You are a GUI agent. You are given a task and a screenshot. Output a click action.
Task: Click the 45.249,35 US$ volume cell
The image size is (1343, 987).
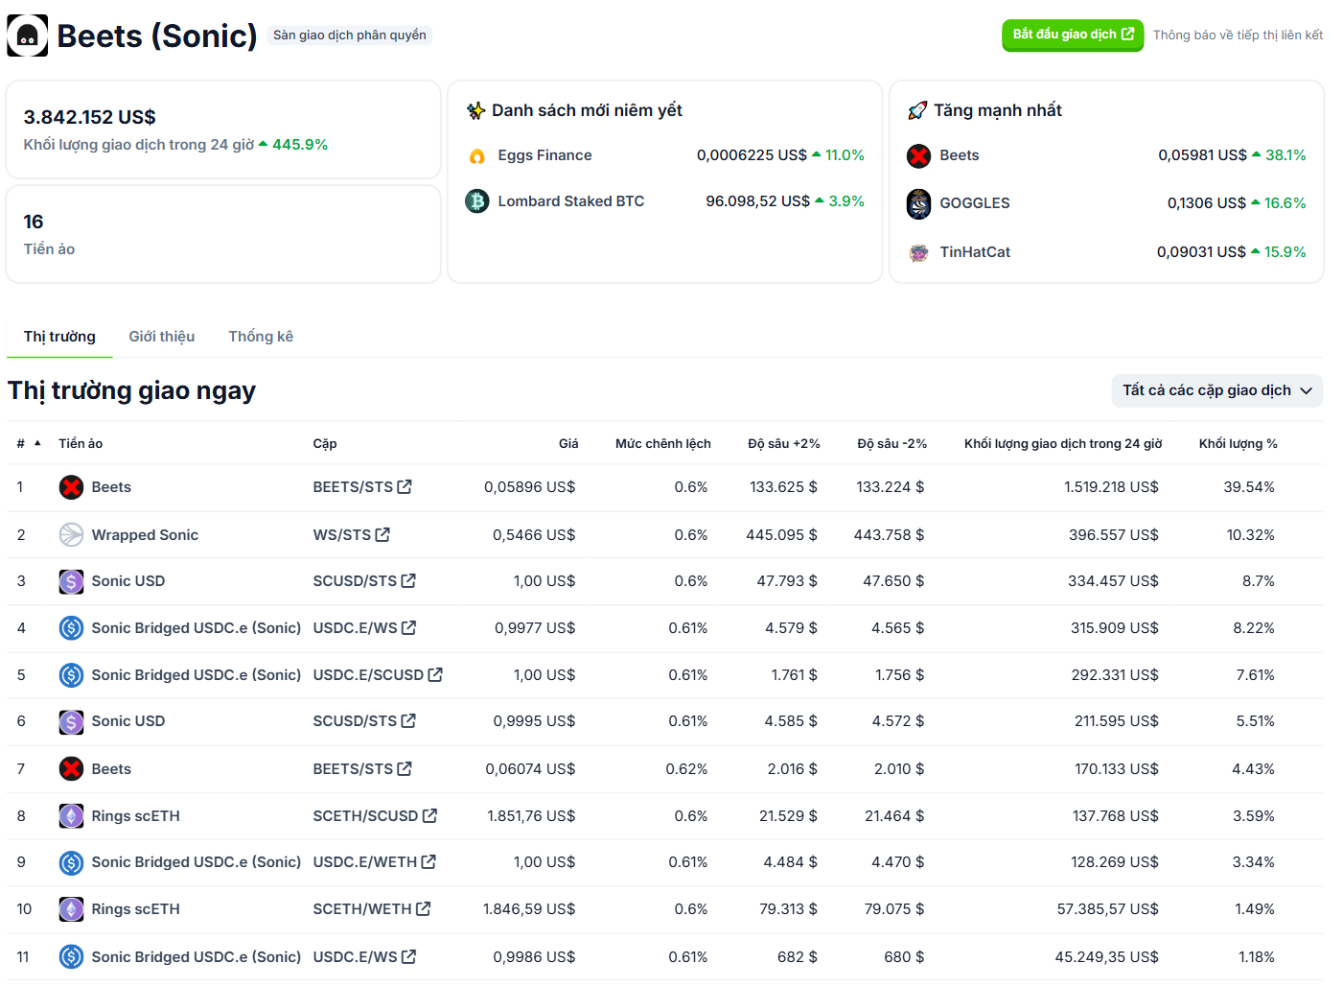(1106, 957)
